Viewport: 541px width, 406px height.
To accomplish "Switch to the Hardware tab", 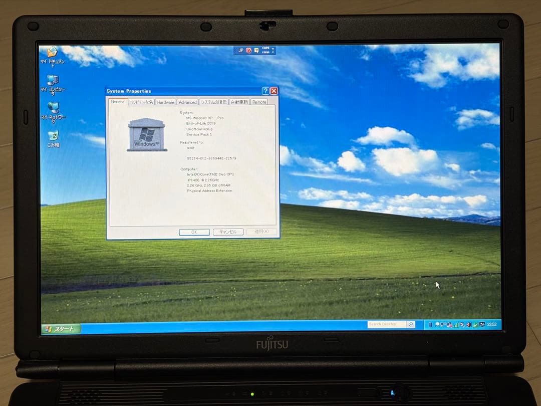I will [x=165, y=102].
